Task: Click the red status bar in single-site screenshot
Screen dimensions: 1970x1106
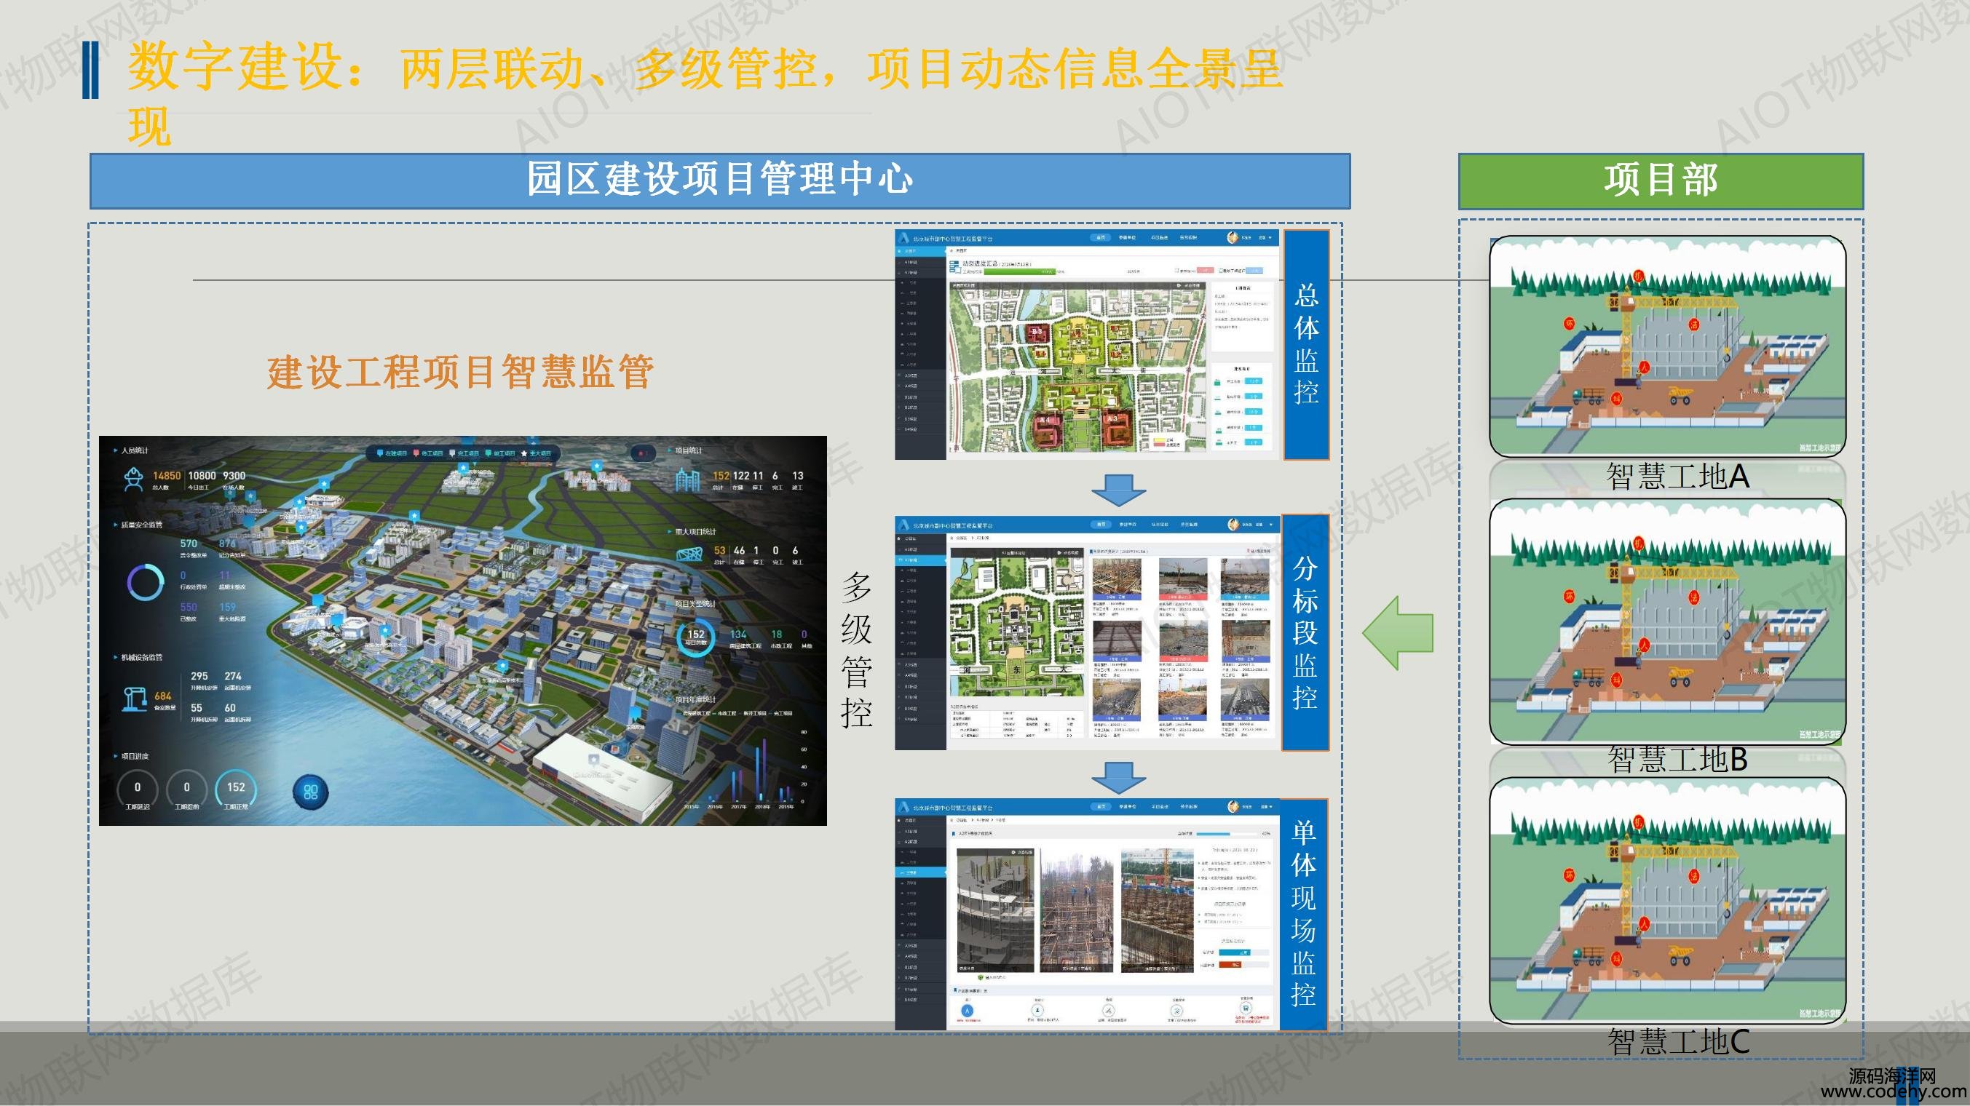Action: coord(1230,965)
